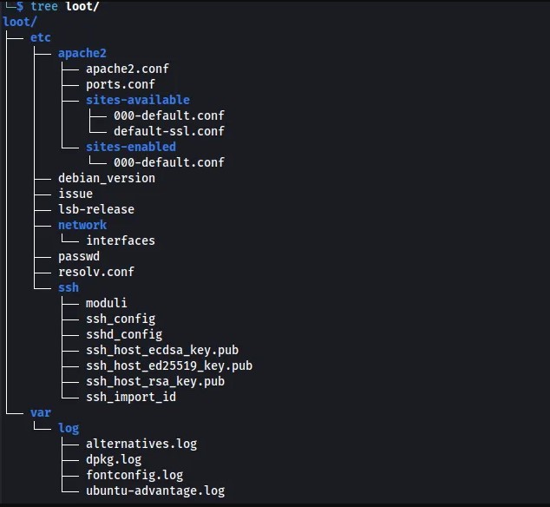Screen dimensions: 550x507
Task: Select the lsb-release file
Action: tap(96, 209)
